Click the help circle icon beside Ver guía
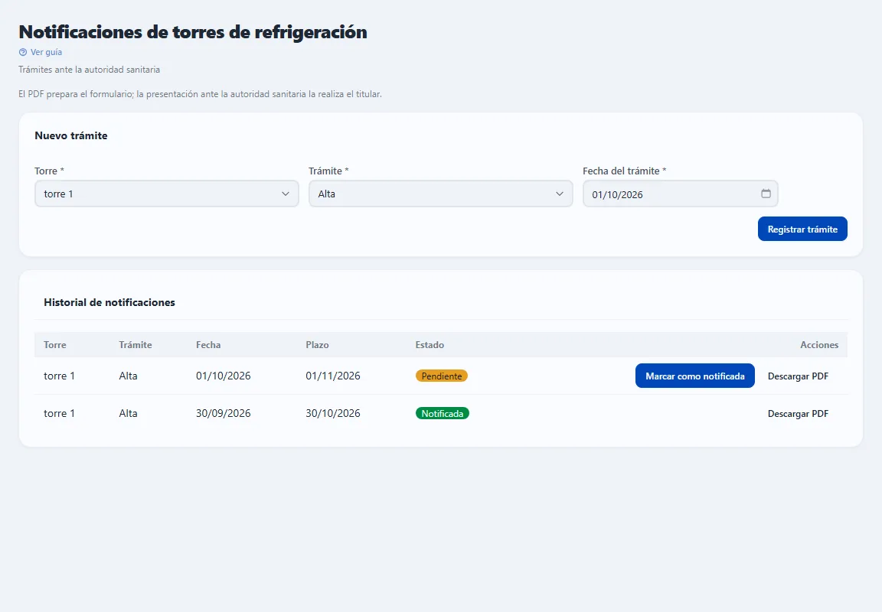This screenshot has width=882, height=612. click(x=23, y=52)
